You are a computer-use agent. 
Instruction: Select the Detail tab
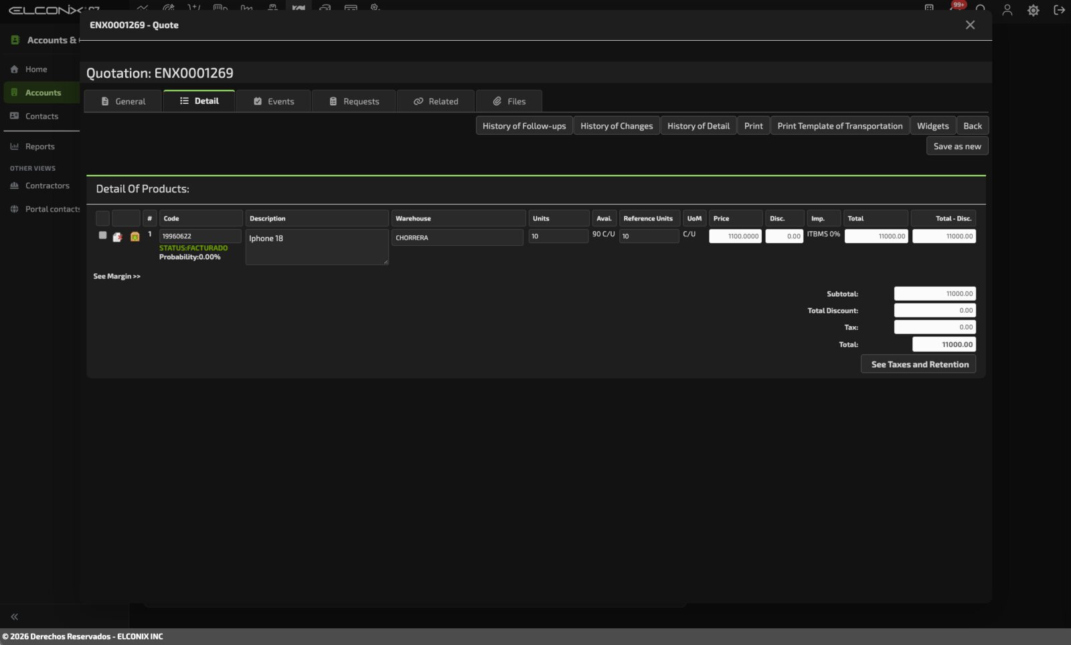(x=199, y=100)
